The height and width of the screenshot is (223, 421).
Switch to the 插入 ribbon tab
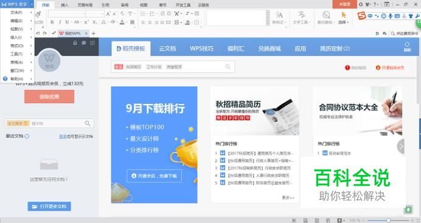pyautogui.click(x=64, y=5)
